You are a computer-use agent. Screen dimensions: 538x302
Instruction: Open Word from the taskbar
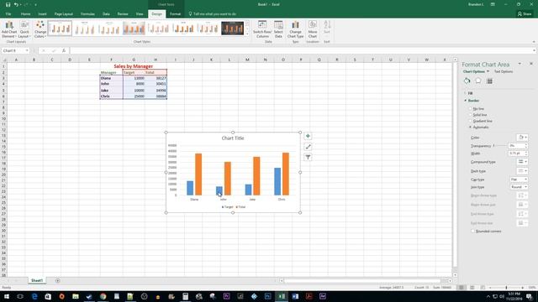click(295, 296)
